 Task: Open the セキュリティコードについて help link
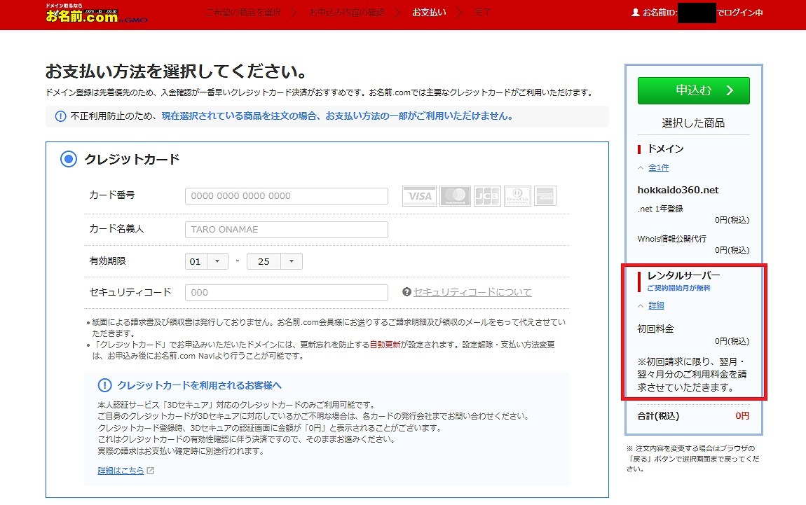(472, 292)
